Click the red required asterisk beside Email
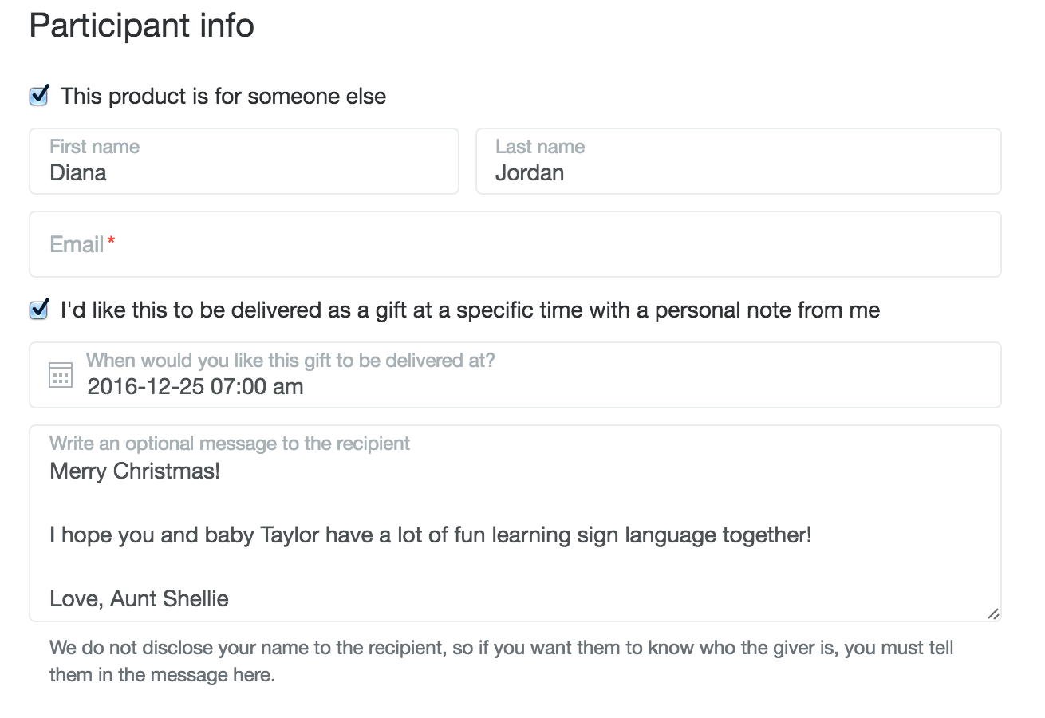 coord(112,242)
